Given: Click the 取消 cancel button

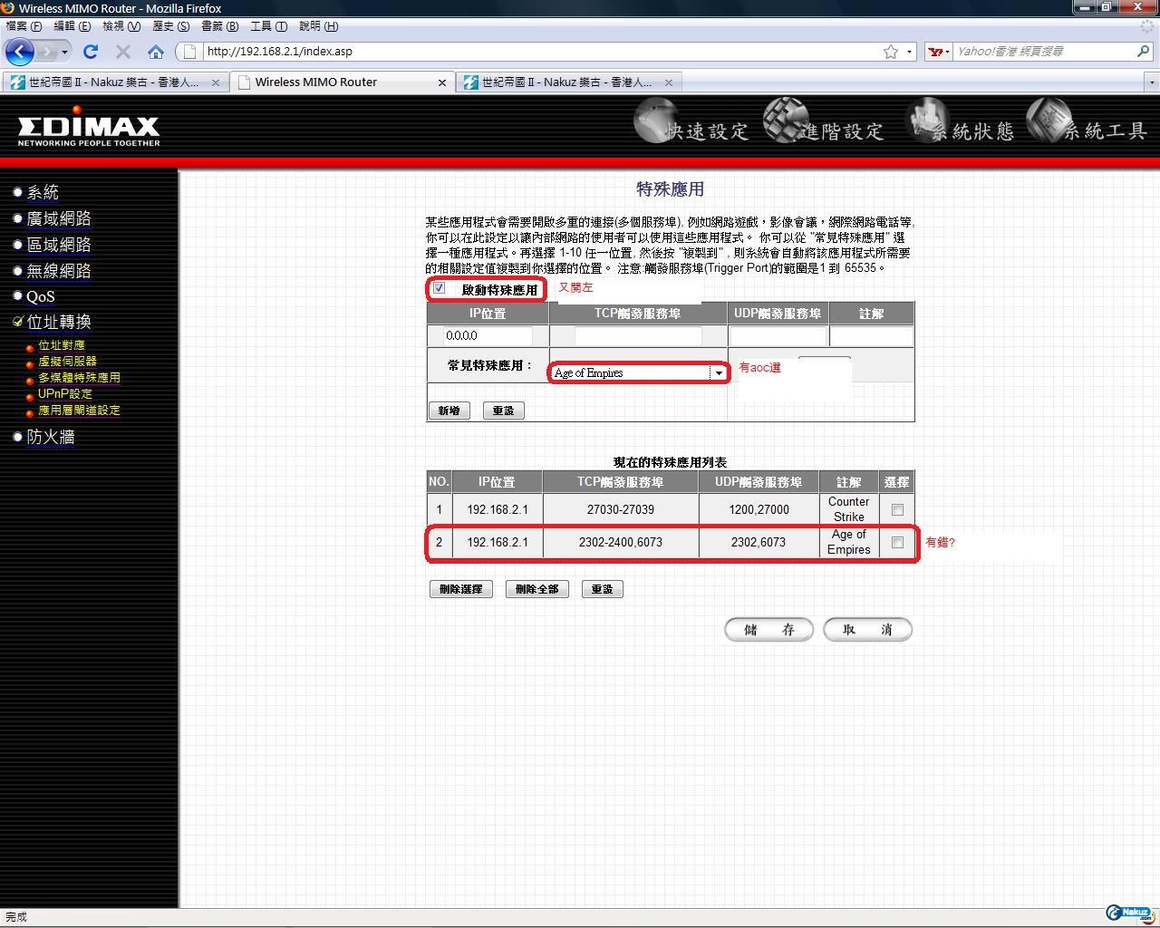Looking at the screenshot, I should click(x=867, y=630).
